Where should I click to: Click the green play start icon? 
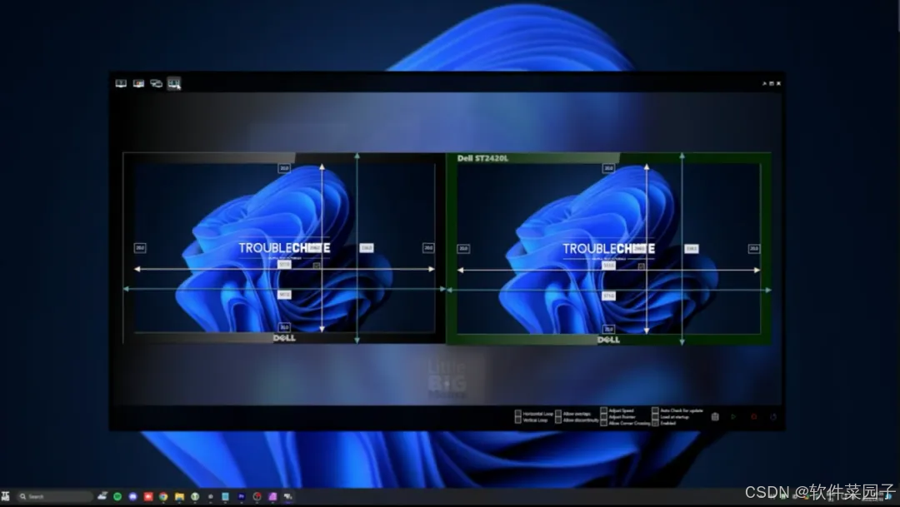click(733, 417)
